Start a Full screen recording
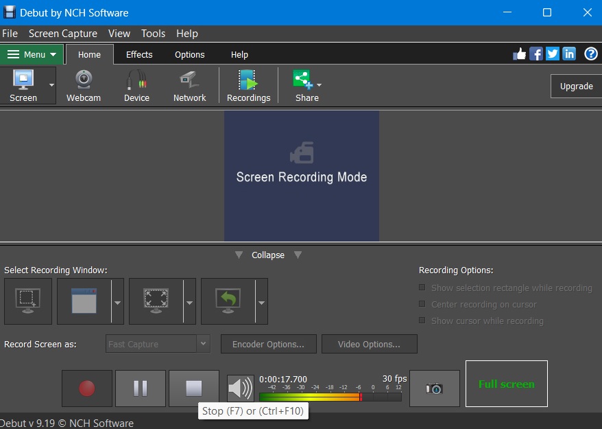The height and width of the screenshot is (429, 602). click(x=506, y=384)
